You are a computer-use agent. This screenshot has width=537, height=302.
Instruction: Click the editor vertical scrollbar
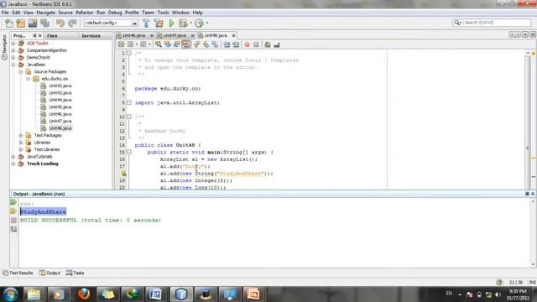[x=528, y=120]
